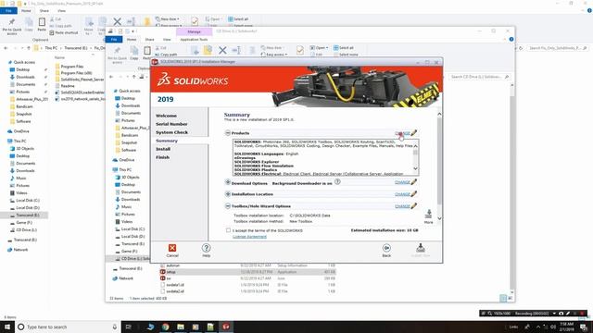Click CHANGE link for Installation Location
The height and width of the screenshot is (333, 593).
pos(402,194)
